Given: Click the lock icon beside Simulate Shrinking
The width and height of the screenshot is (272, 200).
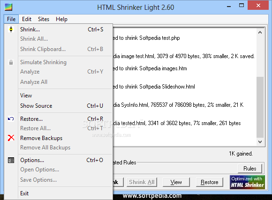Looking at the screenshot, I should pyautogui.click(x=11, y=62).
